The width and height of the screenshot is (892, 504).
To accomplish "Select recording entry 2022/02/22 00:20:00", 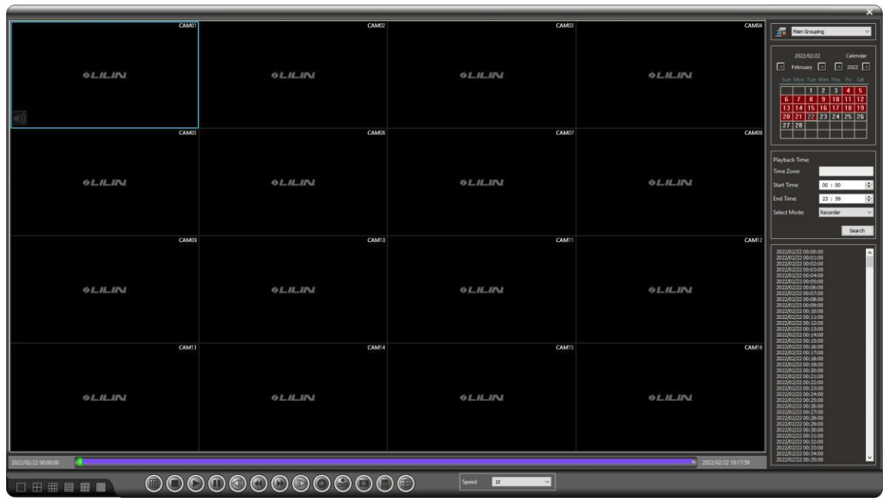I will pyautogui.click(x=800, y=370).
